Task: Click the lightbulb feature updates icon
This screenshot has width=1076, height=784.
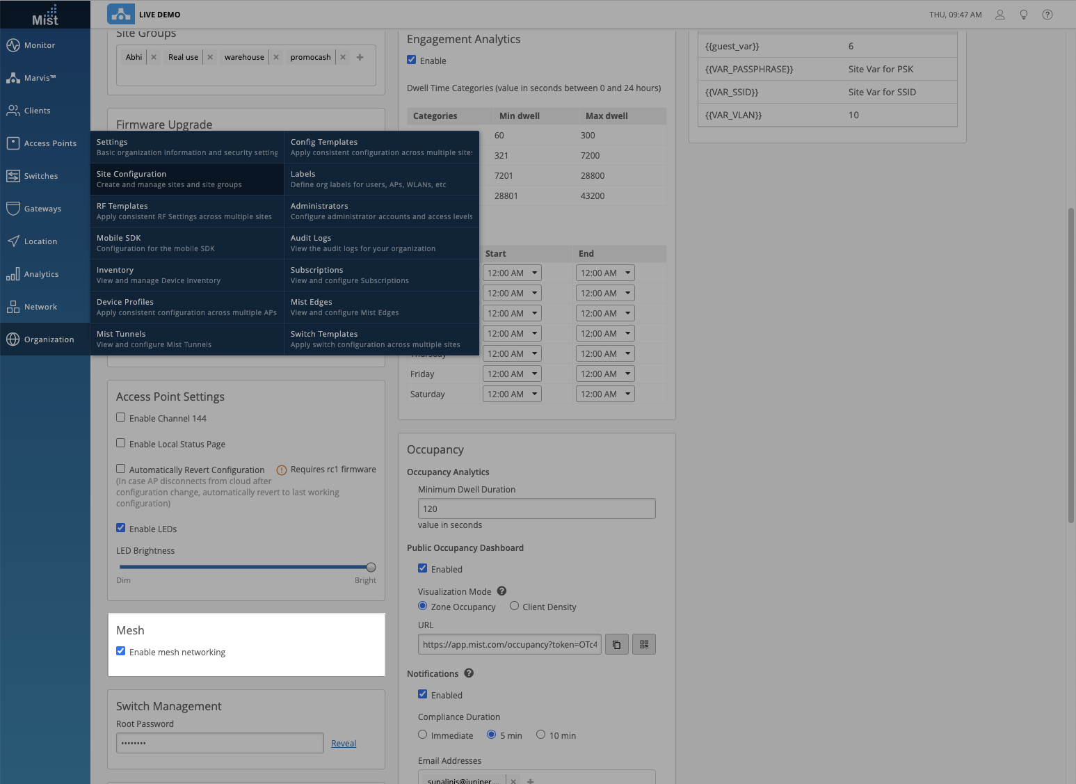Action: pyautogui.click(x=1024, y=15)
